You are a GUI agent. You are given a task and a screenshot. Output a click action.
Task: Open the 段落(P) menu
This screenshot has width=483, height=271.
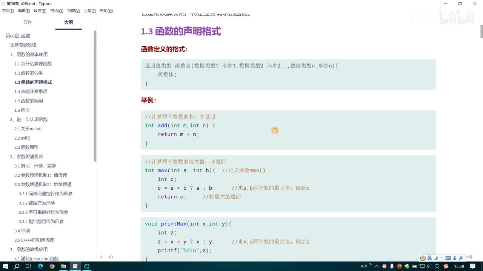[40, 11]
